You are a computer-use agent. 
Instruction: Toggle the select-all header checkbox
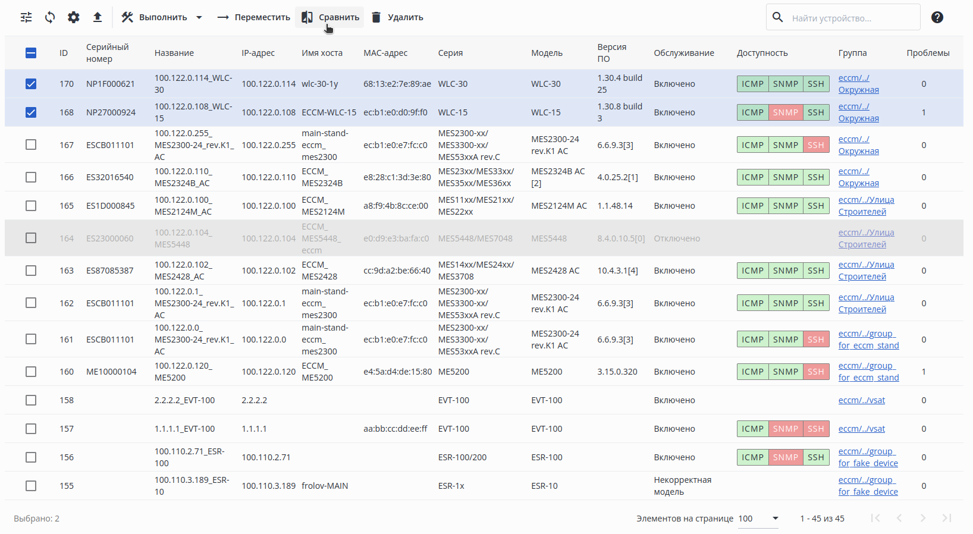(x=31, y=53)
